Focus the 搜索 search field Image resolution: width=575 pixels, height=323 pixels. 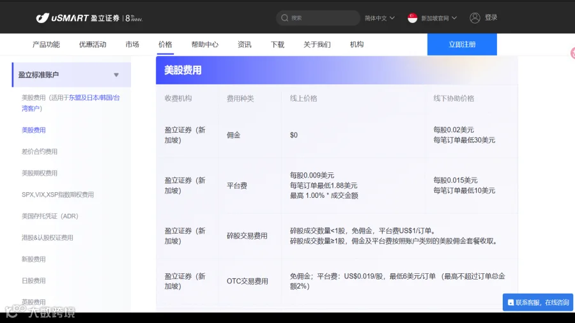click(x=318, y=18)
